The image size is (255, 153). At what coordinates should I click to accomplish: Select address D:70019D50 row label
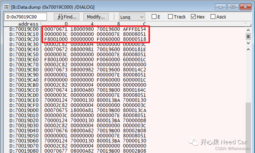[24, 136]
